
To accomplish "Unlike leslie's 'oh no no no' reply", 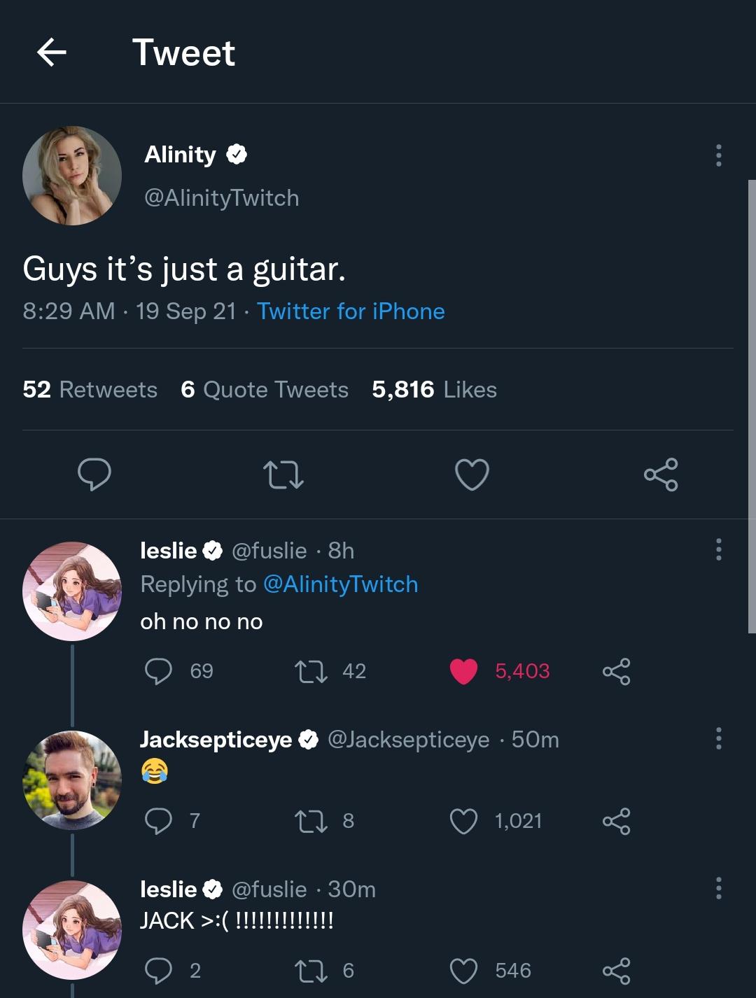I will (x=463, y=671).
